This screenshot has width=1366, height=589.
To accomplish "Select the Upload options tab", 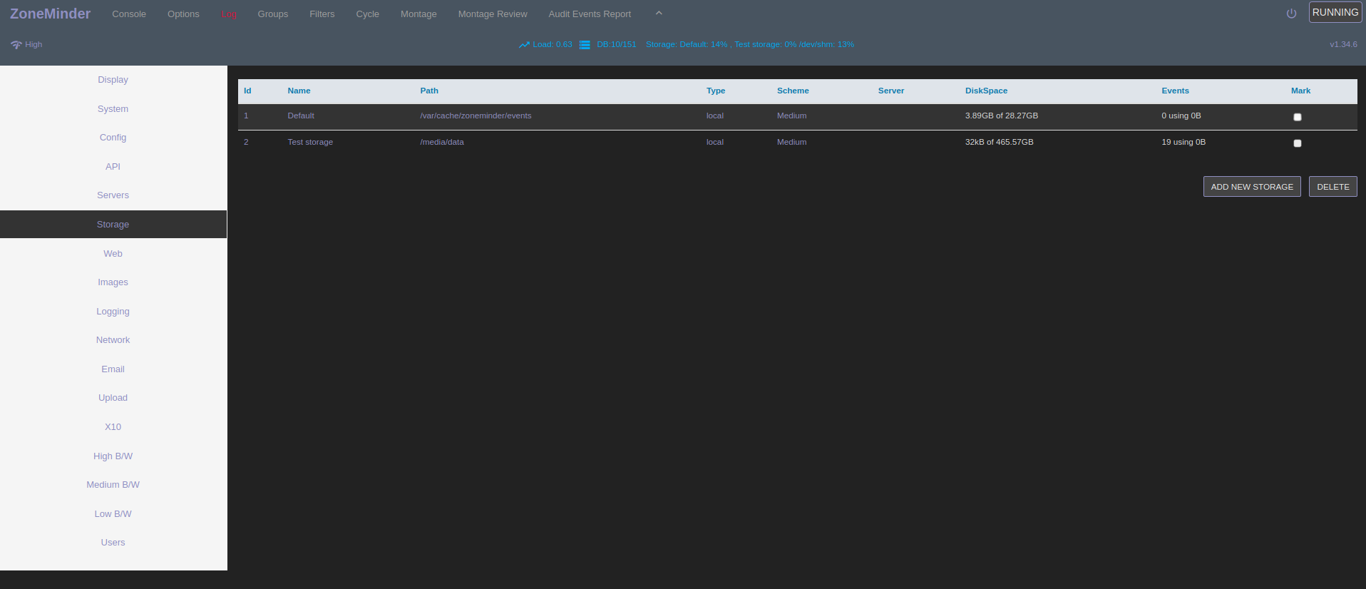I will (113, 398).
